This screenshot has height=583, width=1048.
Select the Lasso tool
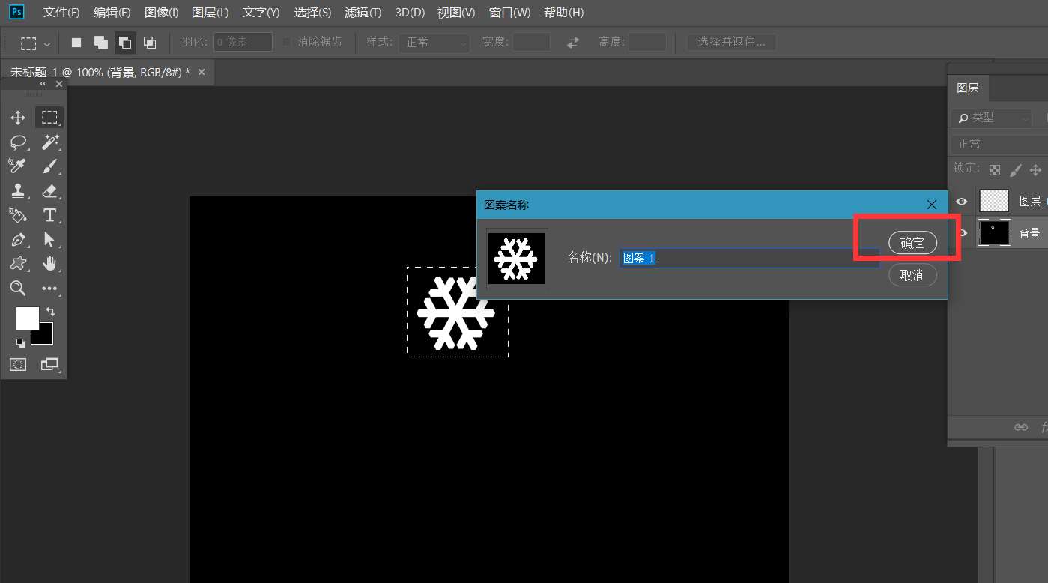click(18, 142)
